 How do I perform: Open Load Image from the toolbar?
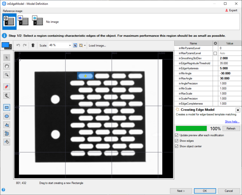click(97, 46)
